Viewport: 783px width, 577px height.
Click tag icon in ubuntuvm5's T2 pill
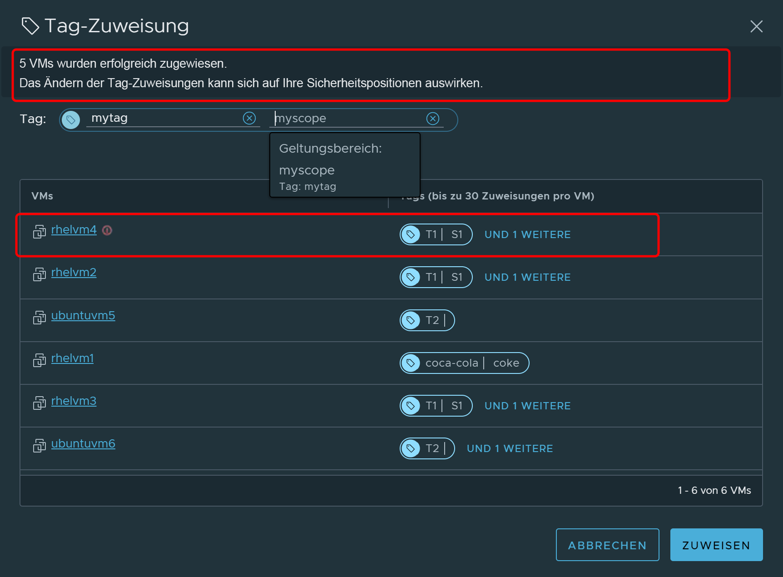pos(411,320)
